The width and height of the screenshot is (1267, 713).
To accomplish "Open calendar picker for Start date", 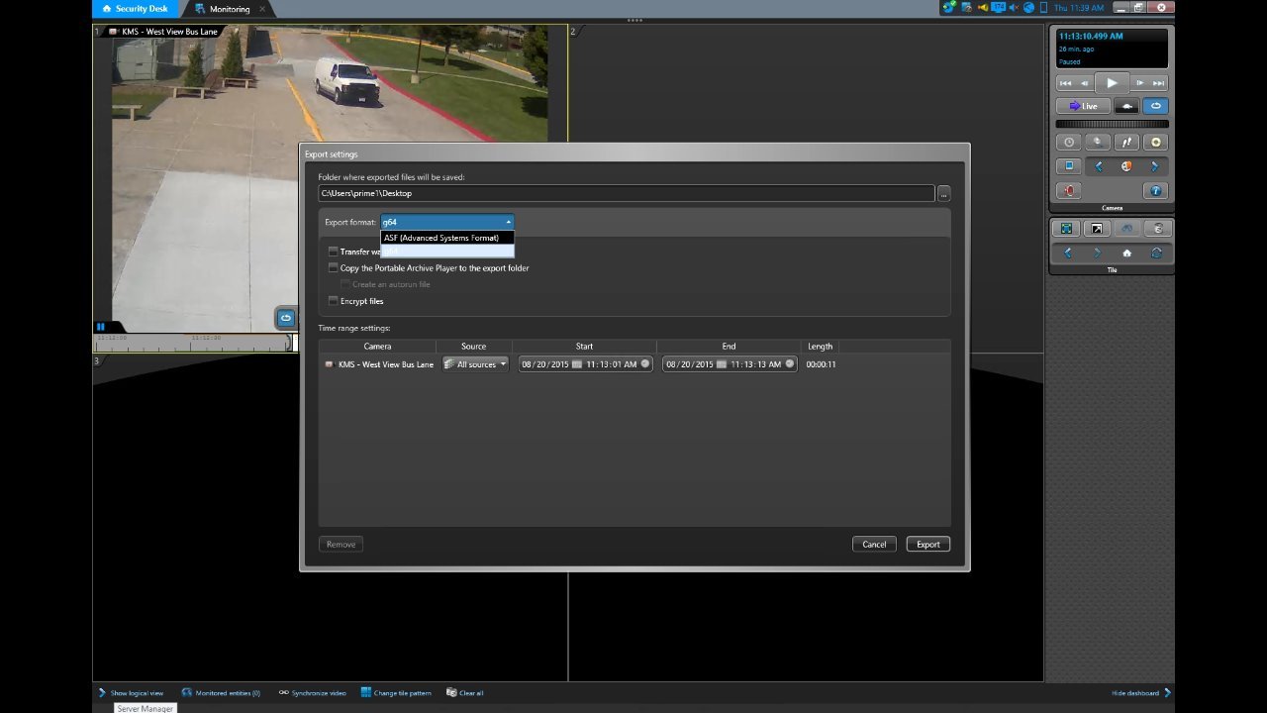I will pyautogui.click(x=576, y=364).
